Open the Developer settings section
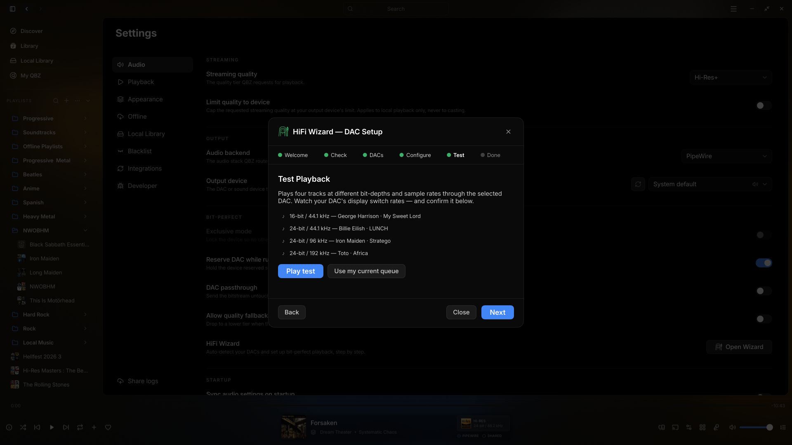Screen dimensions: 792x445 pyautogui.click(x=153, y=186)
